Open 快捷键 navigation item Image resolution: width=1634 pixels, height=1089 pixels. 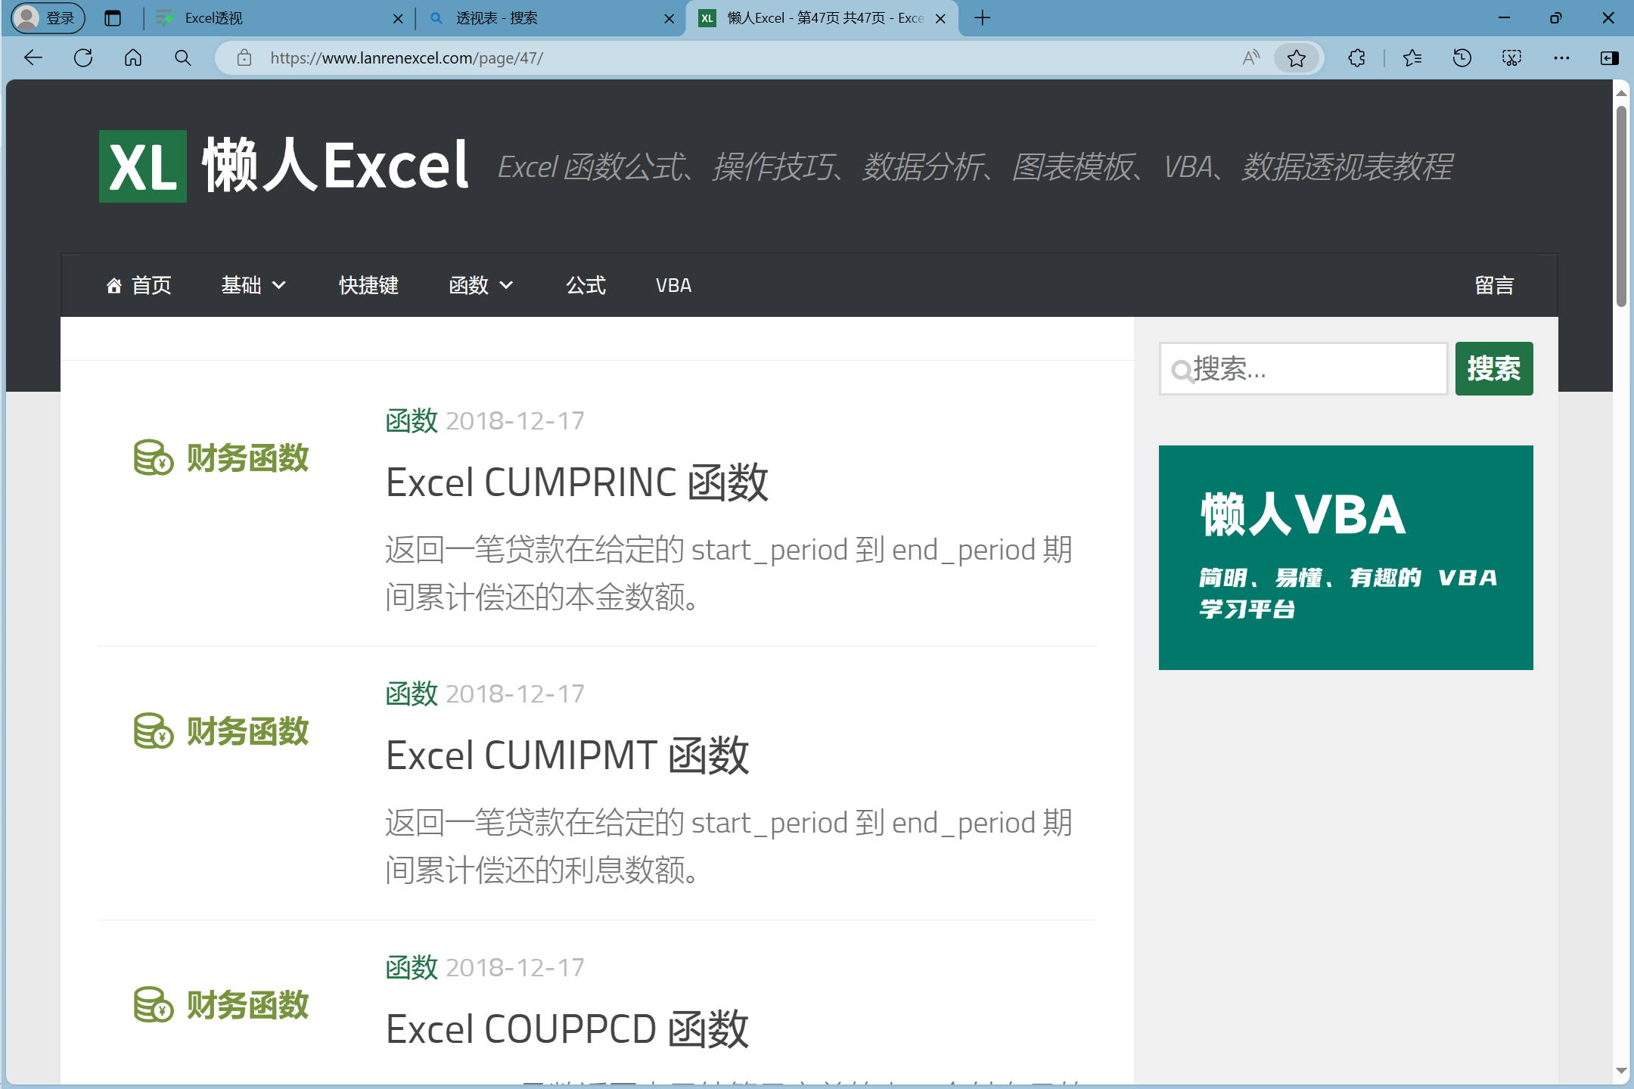[x=368, y=286]
